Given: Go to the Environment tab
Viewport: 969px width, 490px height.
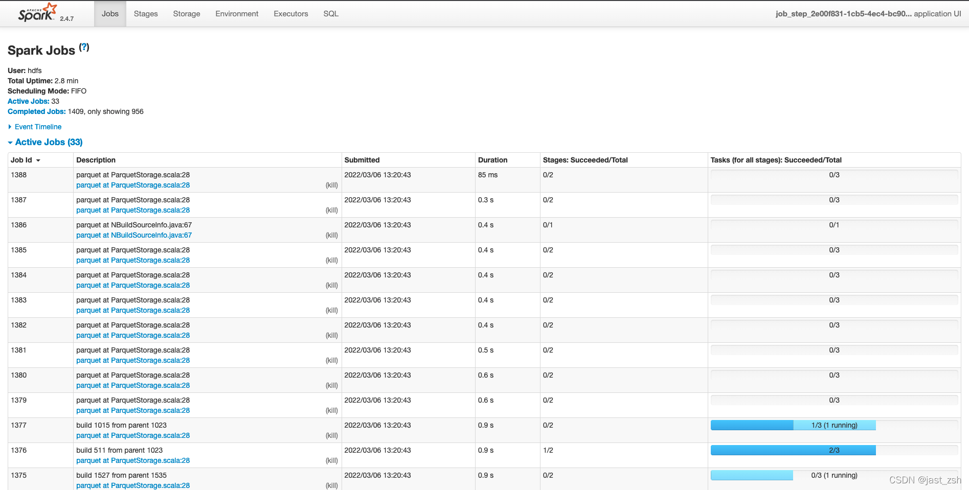Looking at the screenshot, I should (237, 14).
